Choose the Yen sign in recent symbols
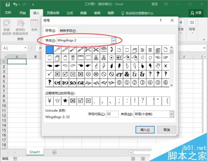The width and height of the screenshot is (208, 162). point(50,101)
